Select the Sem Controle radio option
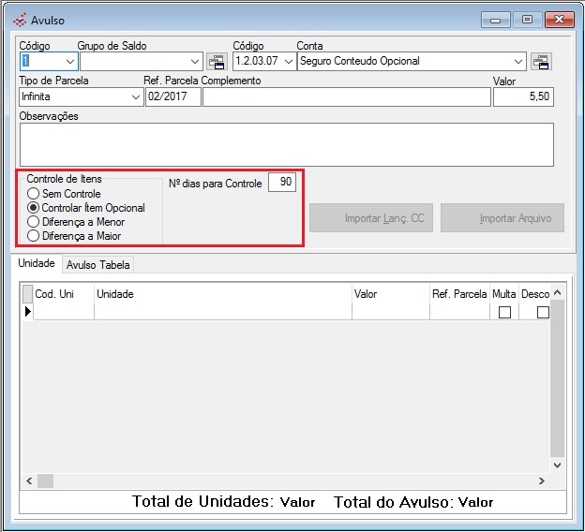The height and width of the screenshot is (532, 585). [x=34, y=194]
